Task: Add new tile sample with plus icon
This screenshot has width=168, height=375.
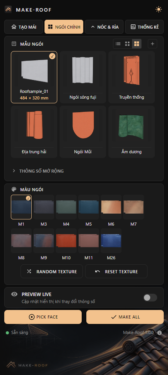Action: point(153,44)
